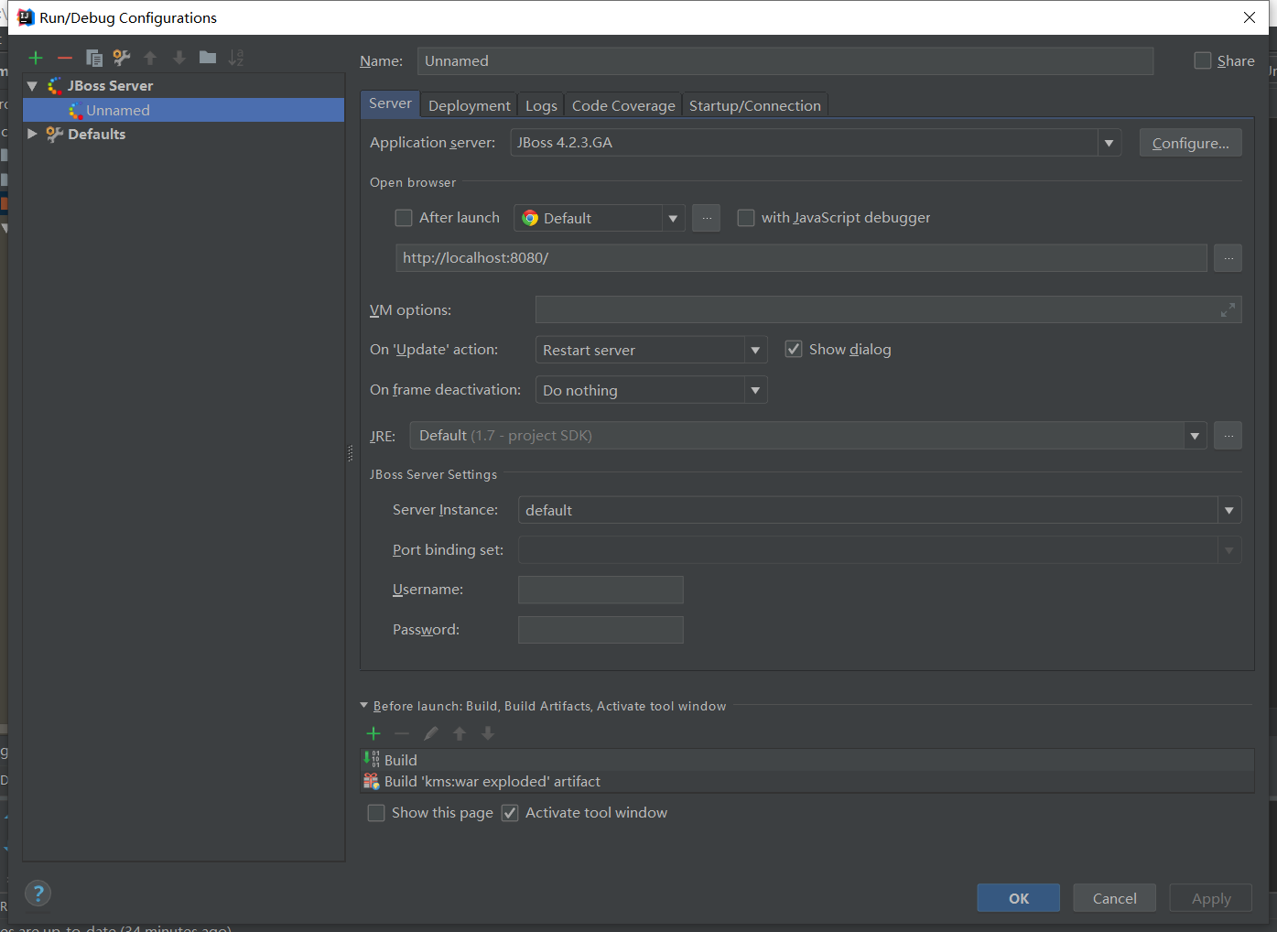
Task: Click the Password input field
Action: click(x=601, y=630)
